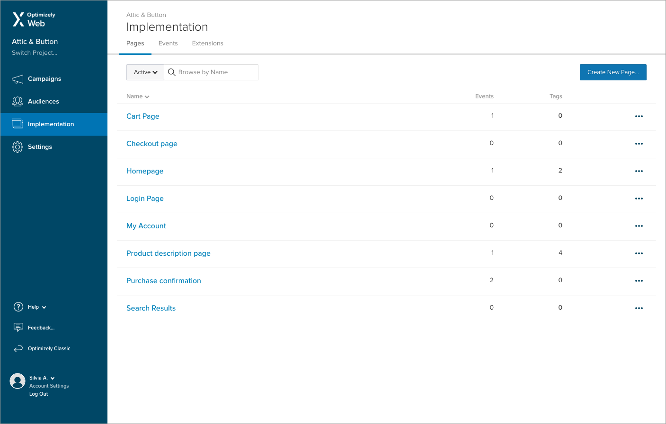666x424 pixels.
Task: Open the Active status filter dropdown
Action: (x=145, y=72)
